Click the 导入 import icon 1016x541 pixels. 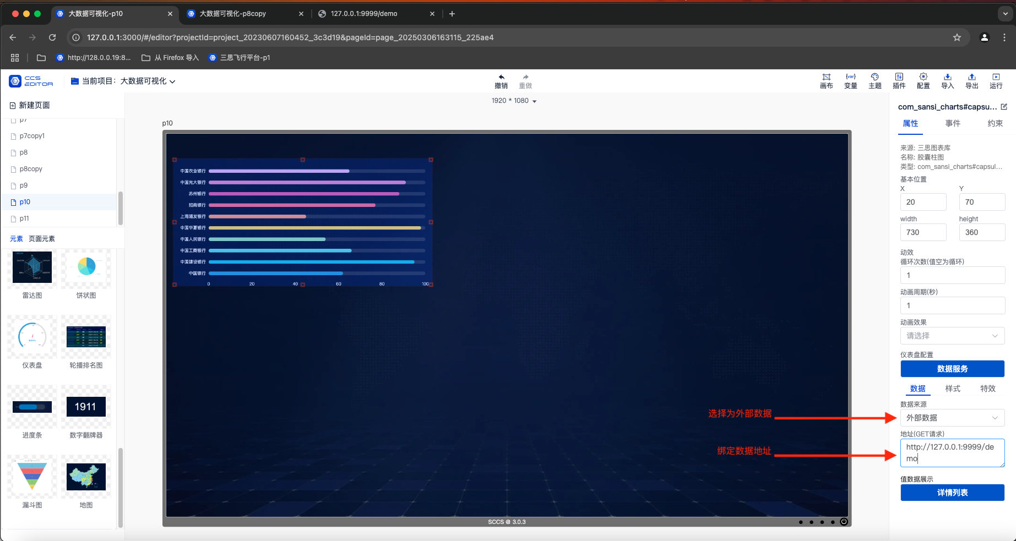948,77
